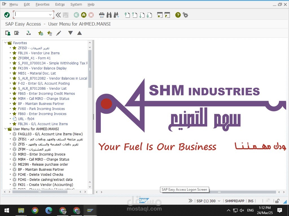Click the green Back arrow icon

(x=76, y=15)
